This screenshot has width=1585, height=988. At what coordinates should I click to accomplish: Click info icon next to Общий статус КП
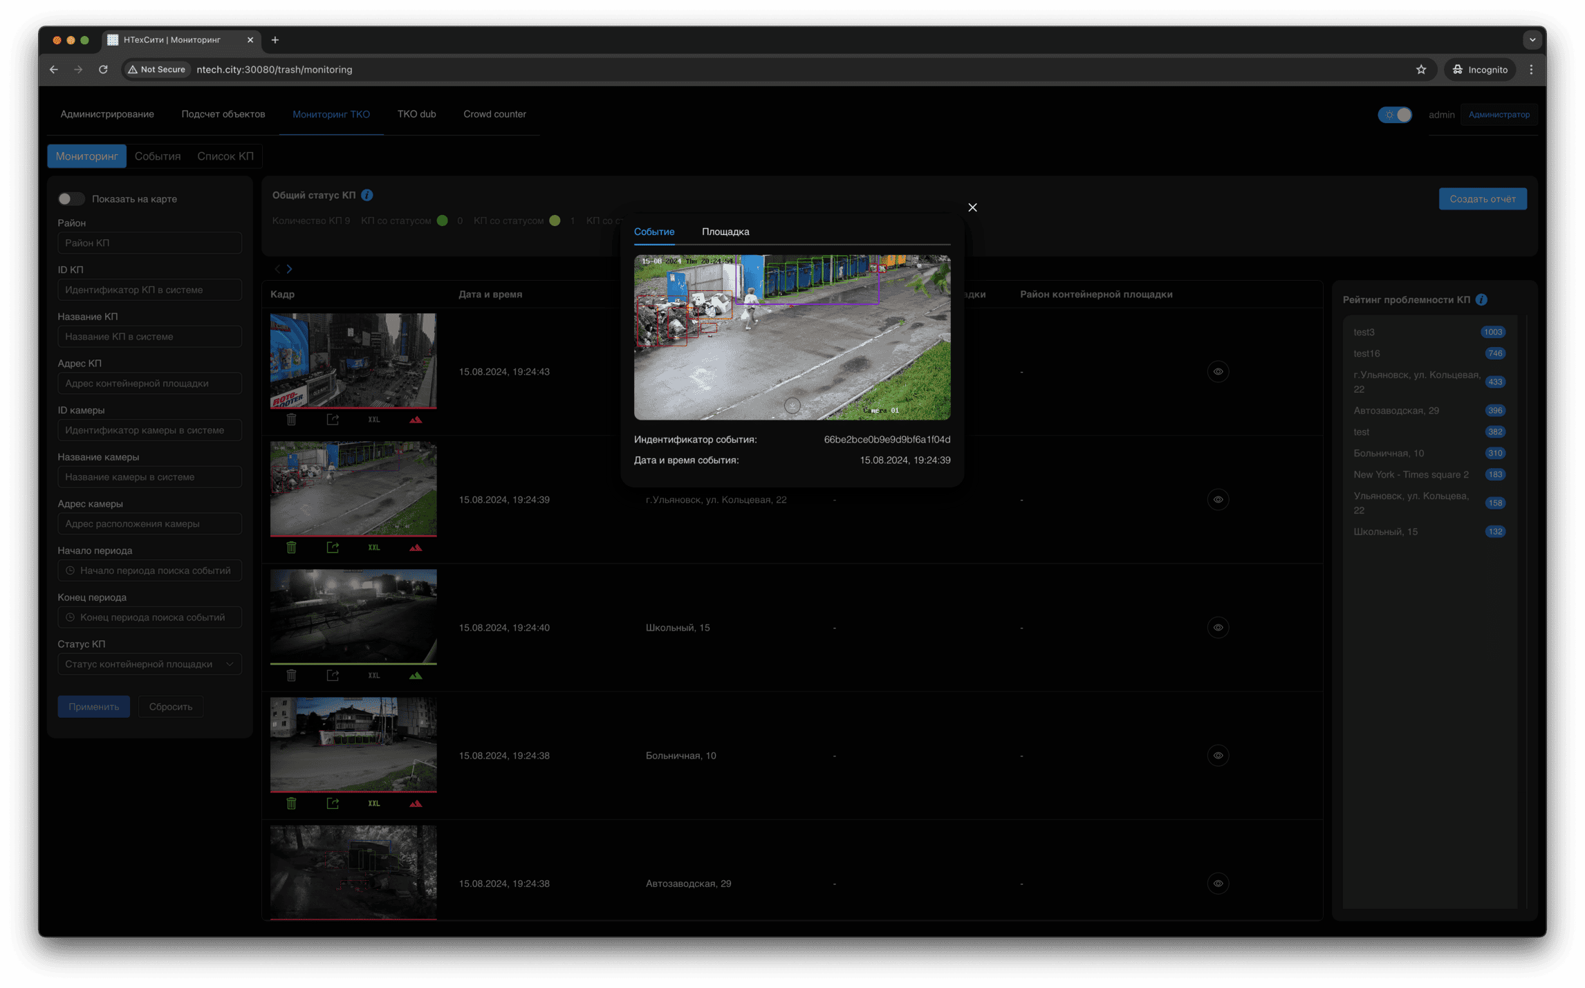367,195
